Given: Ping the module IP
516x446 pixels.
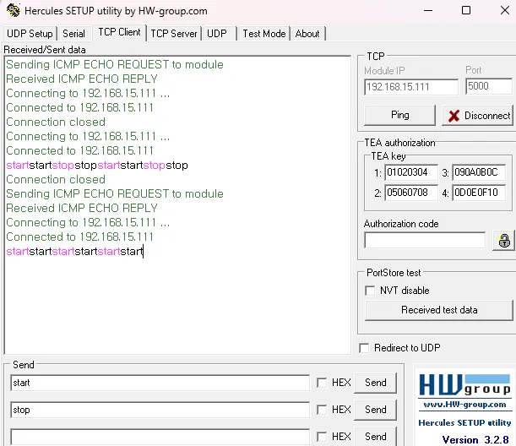Looking at the screenshot, I should 399,115.
